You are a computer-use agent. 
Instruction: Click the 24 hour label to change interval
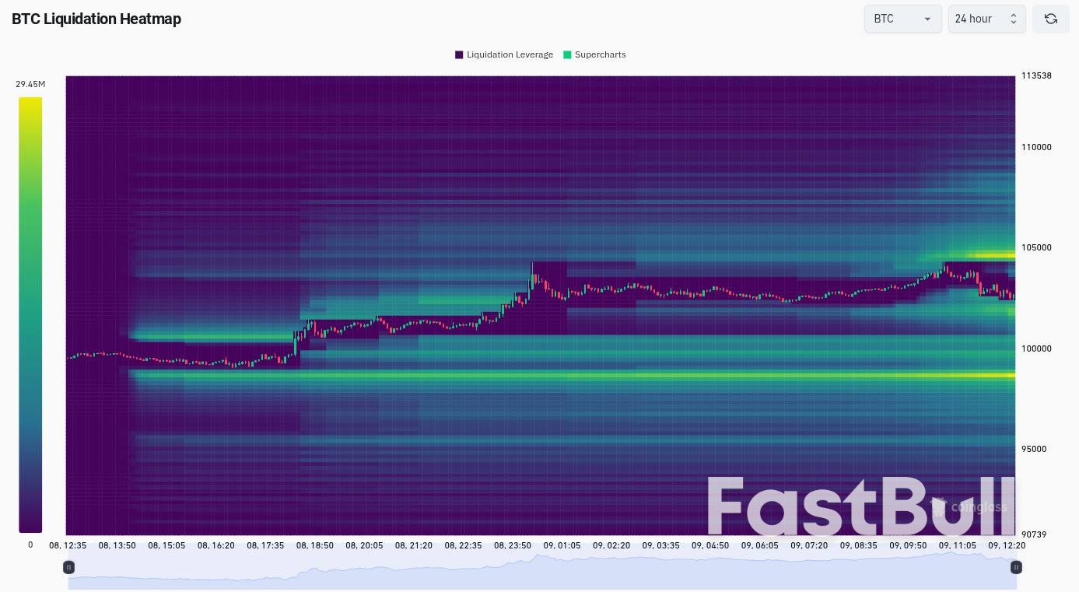pyautogui.click(x=973, y=18)
